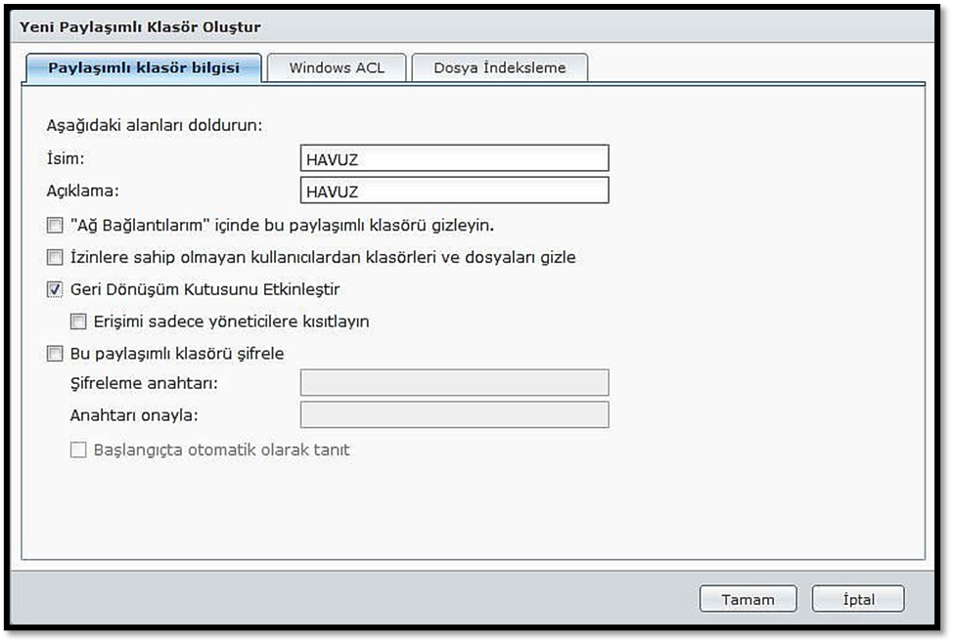
Task: Tick the İzinlere sahip olmayan kullanıcılardan gizle checkbox
Action: tap(55, 258)
